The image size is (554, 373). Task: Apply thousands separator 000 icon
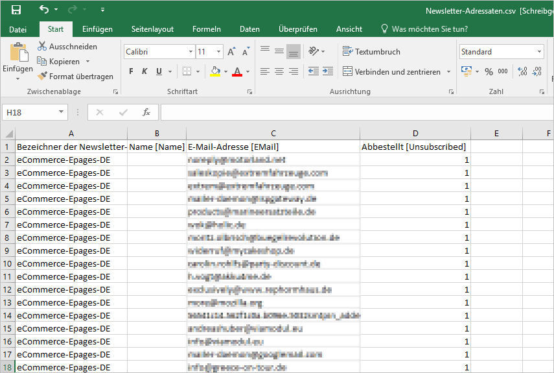point(503,71)
